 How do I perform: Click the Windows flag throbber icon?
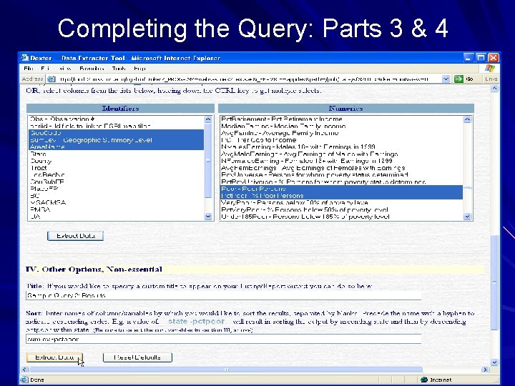click(489, 69)
